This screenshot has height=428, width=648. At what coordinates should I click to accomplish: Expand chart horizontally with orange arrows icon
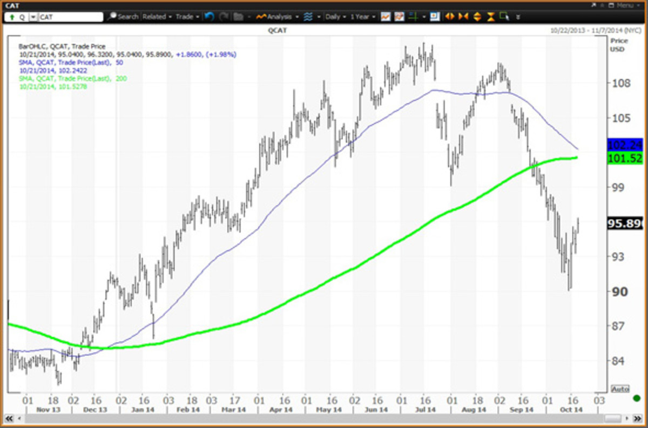coord(449,17)
